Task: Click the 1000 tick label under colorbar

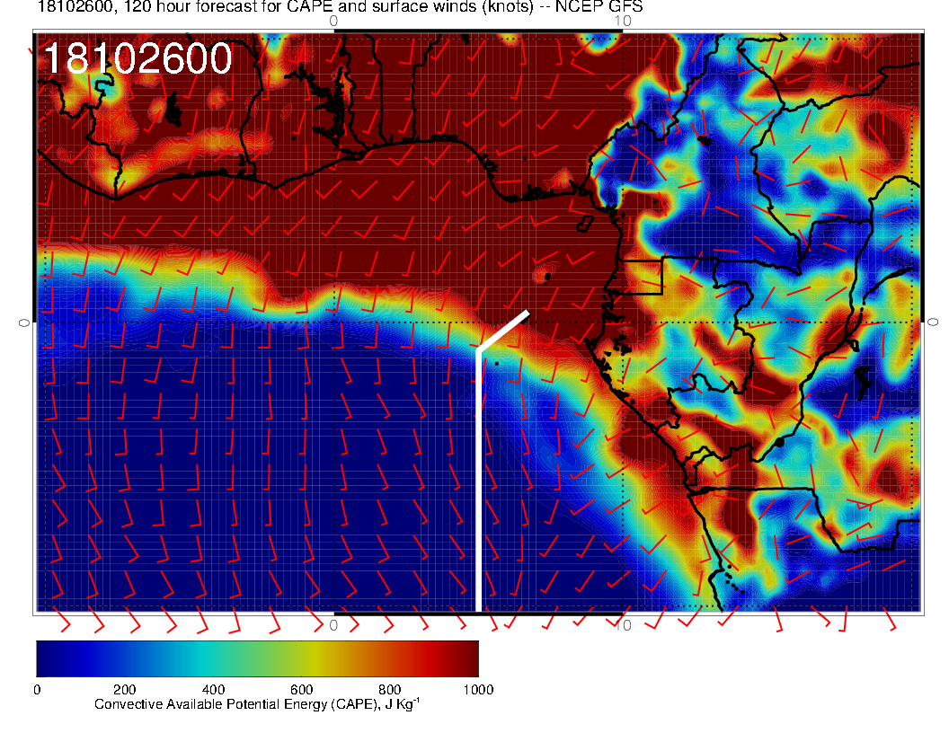Action: pos(477,690)
